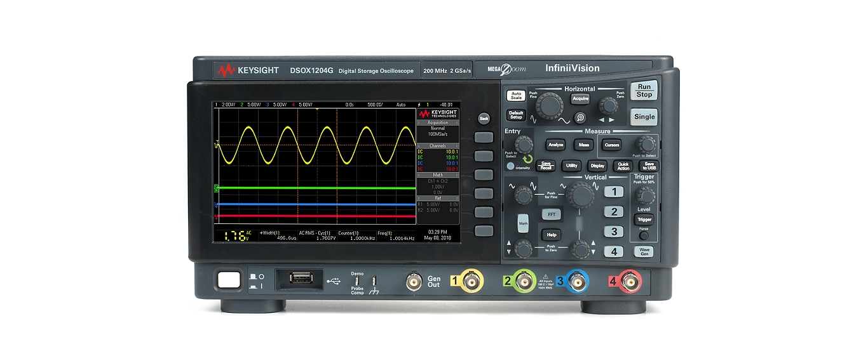The image size is (868, 356).
Task: Toggle channel 3 using the vertical 3 key
Action: tap(613, 232)
